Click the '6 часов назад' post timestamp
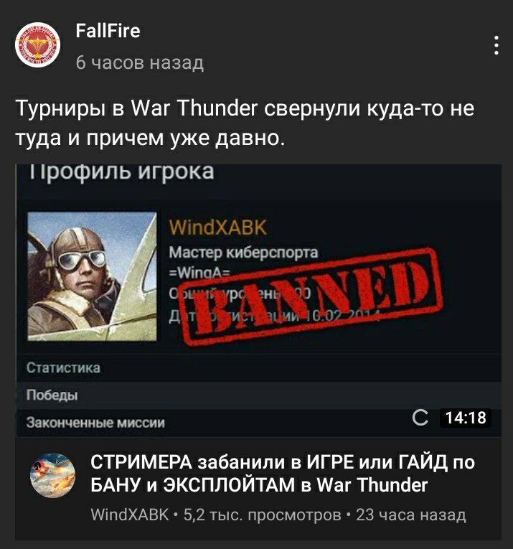This screenshot has width=513, height=549. coord(140,62)
